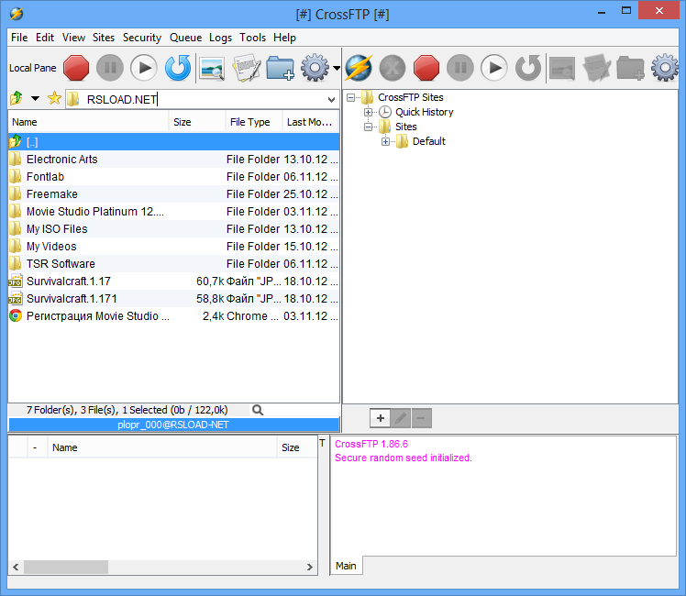Click the grayed Disconnect X icon

pyautogui.click(x=393, y=68)
